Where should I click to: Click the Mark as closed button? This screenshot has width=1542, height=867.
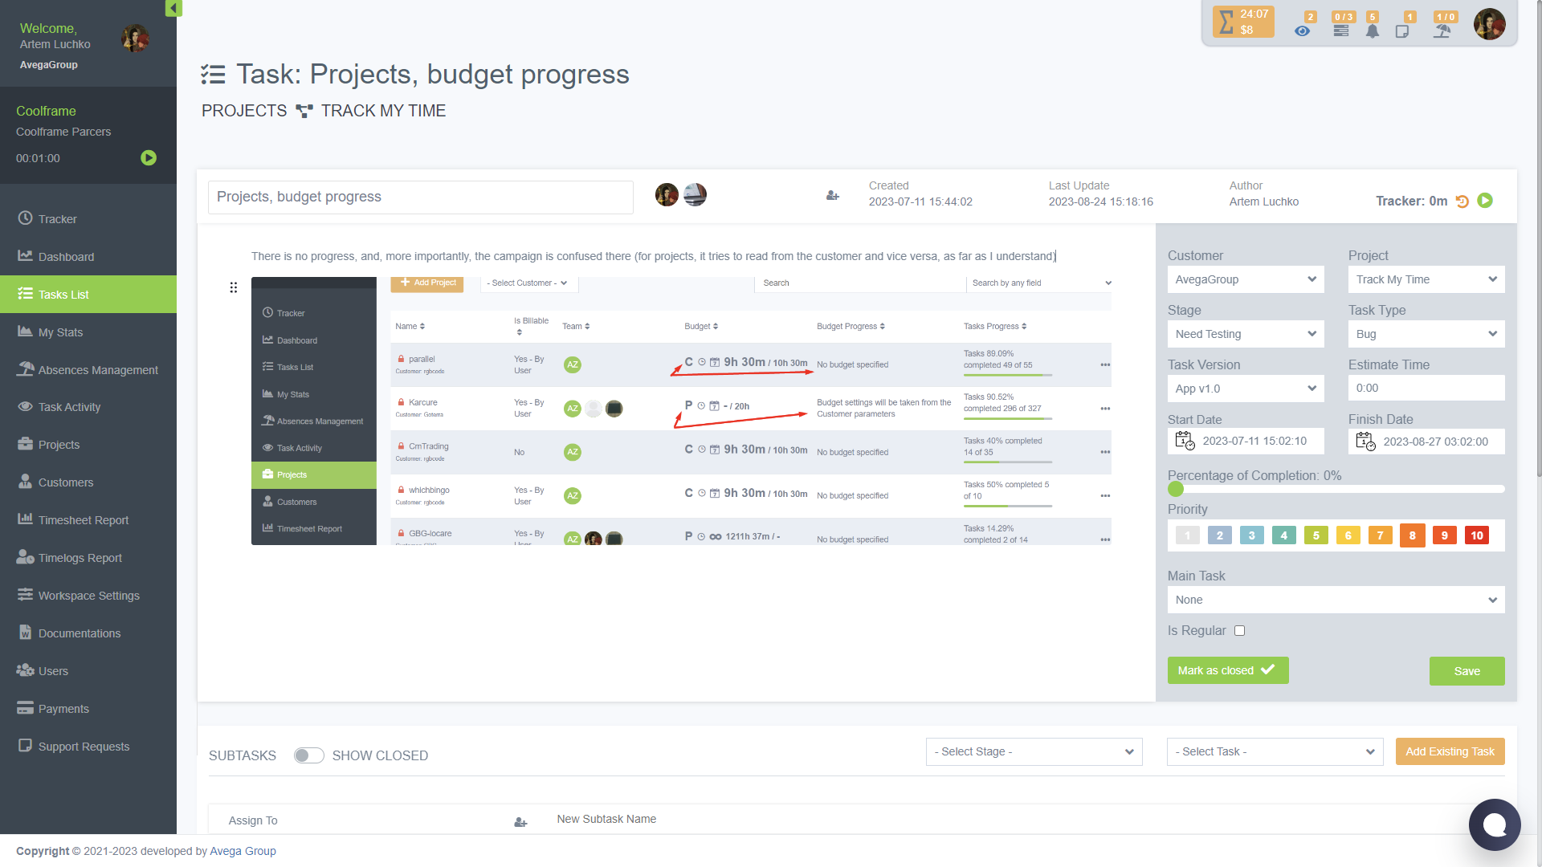pyautogui.click(x=1227, y=670)
